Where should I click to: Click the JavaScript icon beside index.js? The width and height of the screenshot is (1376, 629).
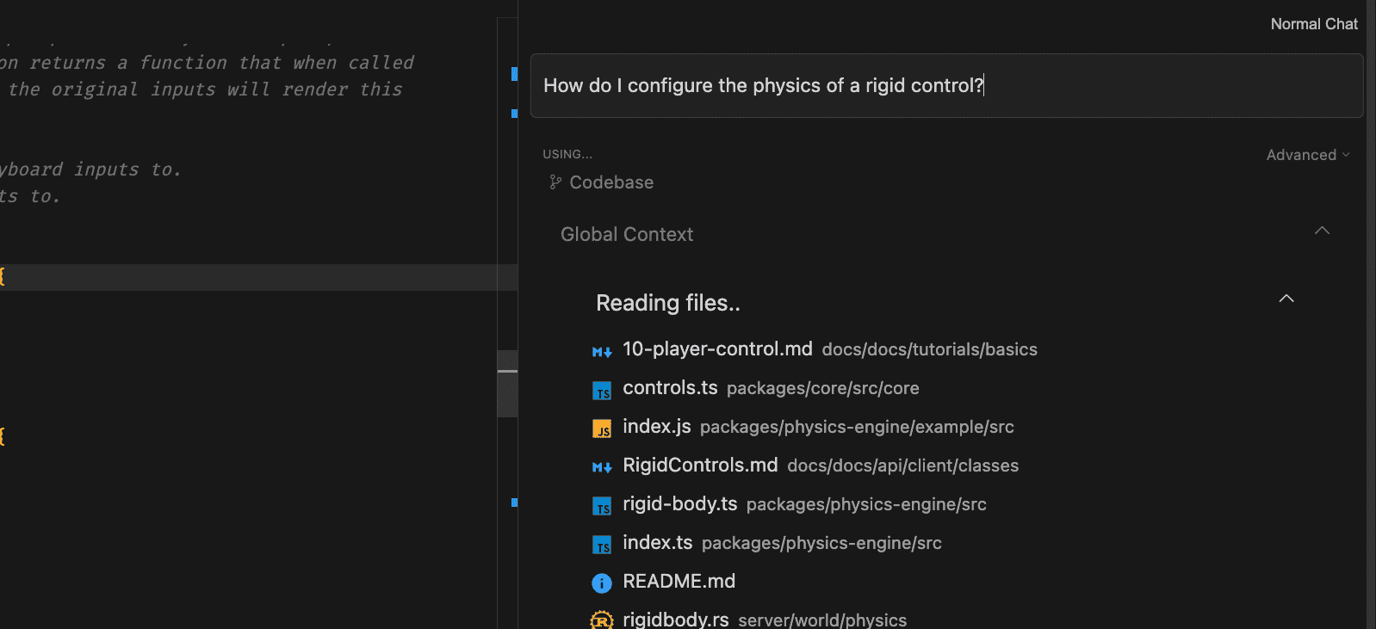pos(602,429)
